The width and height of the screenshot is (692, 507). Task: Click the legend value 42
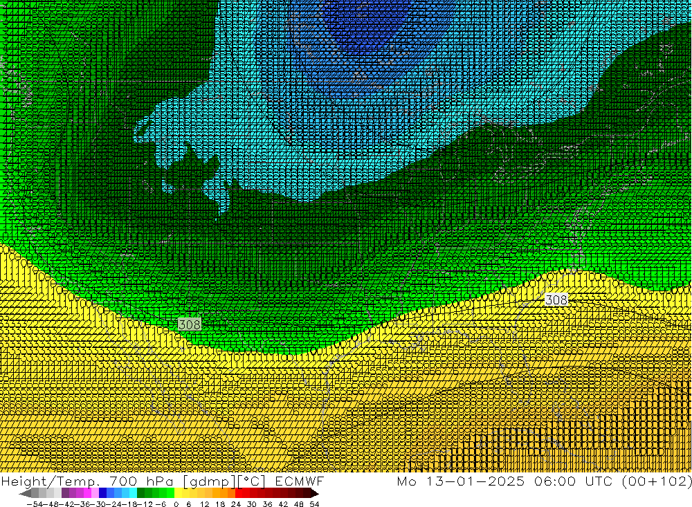click(x=283, y=504)
